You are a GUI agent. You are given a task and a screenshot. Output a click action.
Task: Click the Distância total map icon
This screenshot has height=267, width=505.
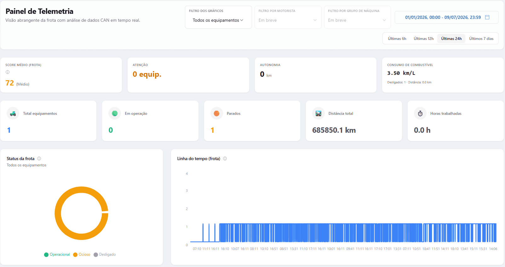click(318, 114)
